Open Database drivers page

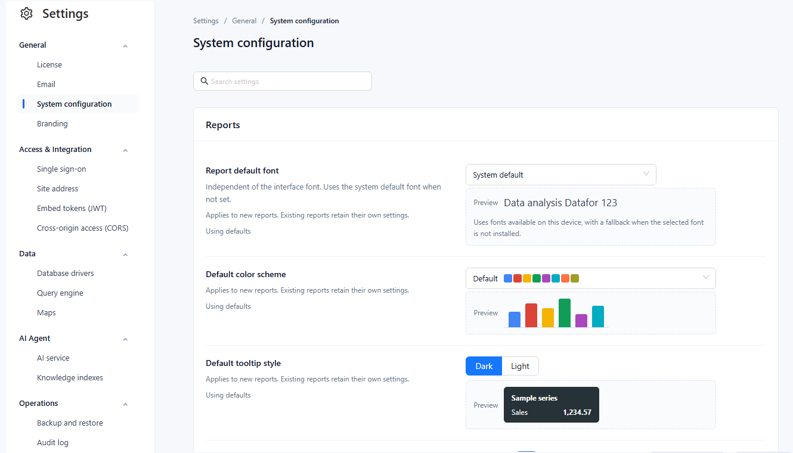pos(66,273)
